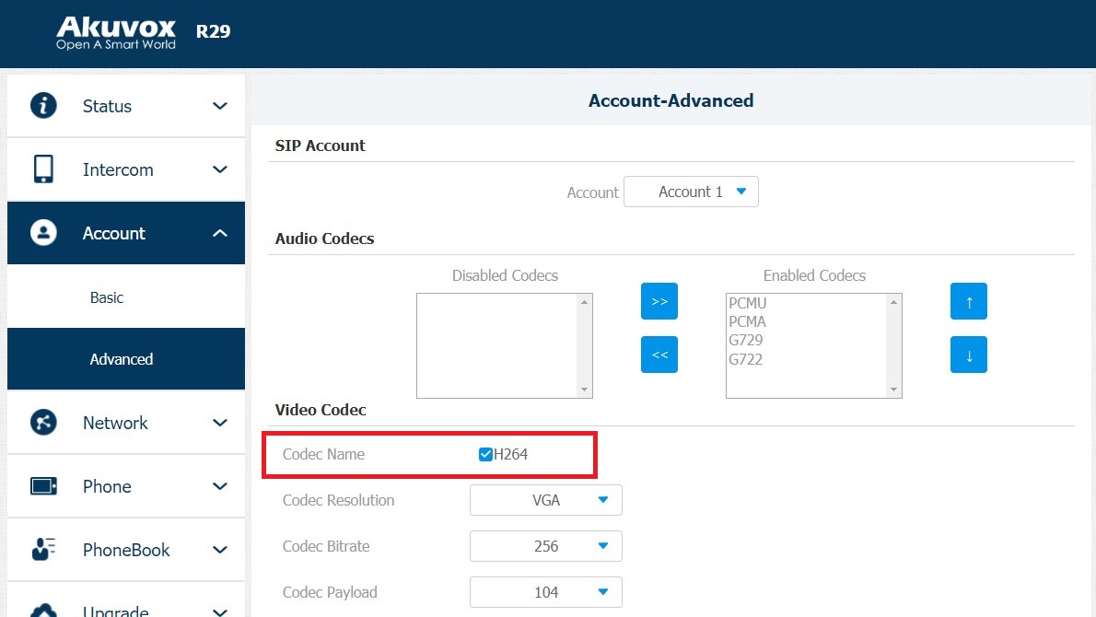Click the Status info icon in sidebar
The height and width of the screenshot is (617, 1096).
point(43,106)
